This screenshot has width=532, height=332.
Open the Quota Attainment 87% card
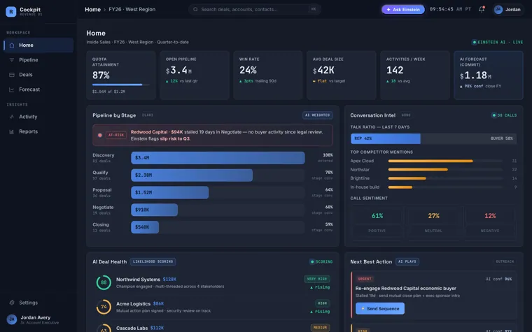click(x=121, y=75)
